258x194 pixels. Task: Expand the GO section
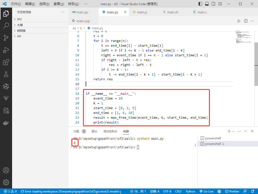[40, 36]
